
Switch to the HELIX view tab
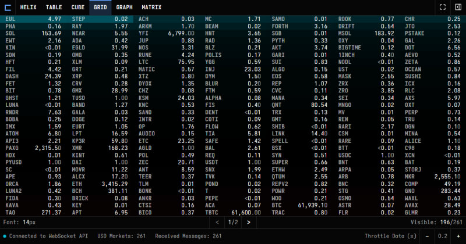click(29, 8)
